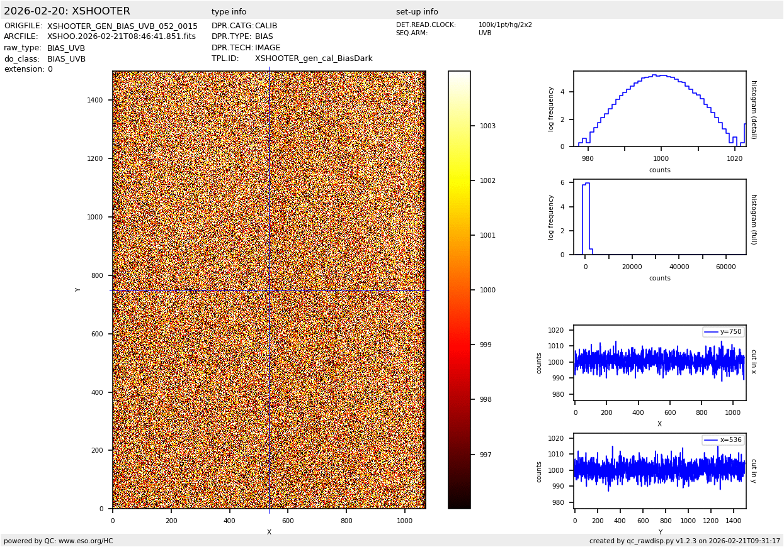Select the ARCFILE .fits file name
This screenshot has width=784, height=547.
coord(122,37)
